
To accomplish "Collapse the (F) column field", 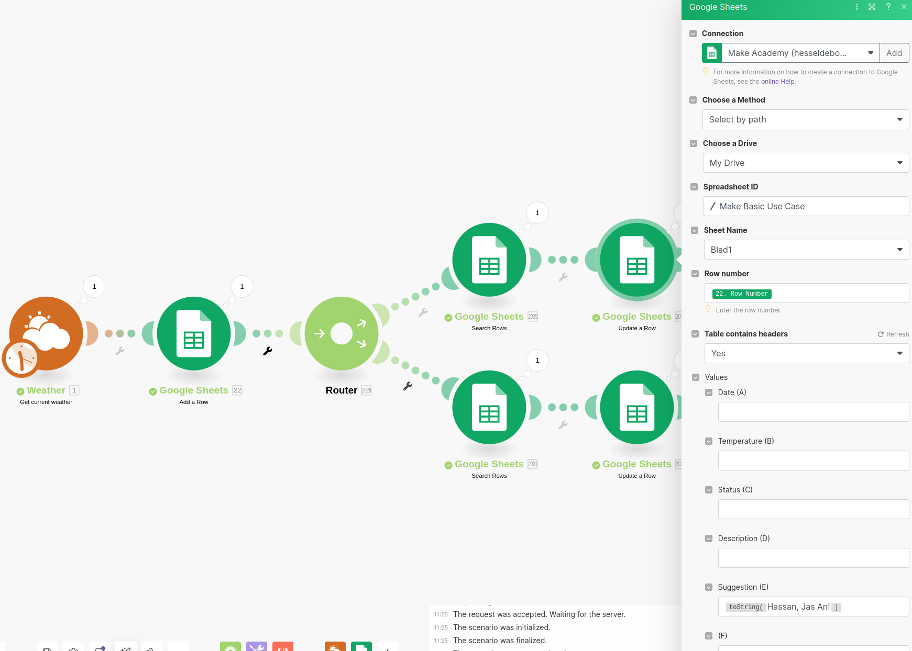I will coord(709,636).
